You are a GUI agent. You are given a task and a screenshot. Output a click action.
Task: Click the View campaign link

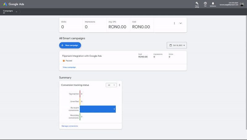point(69,67)
